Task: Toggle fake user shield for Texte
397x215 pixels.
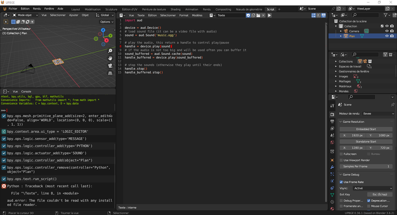Action: tap(248, 15)
